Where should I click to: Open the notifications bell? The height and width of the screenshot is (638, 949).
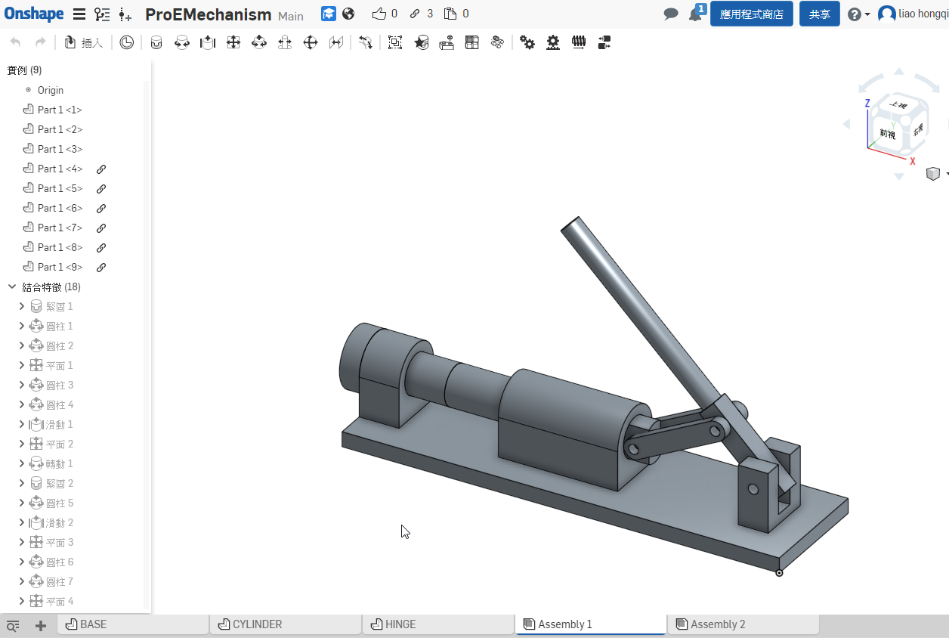coord(695,14)
